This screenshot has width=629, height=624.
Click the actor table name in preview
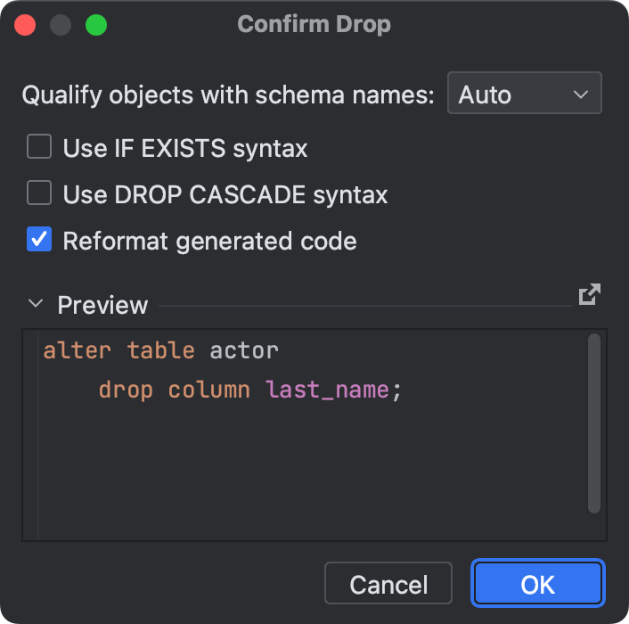tap(244, 349)
